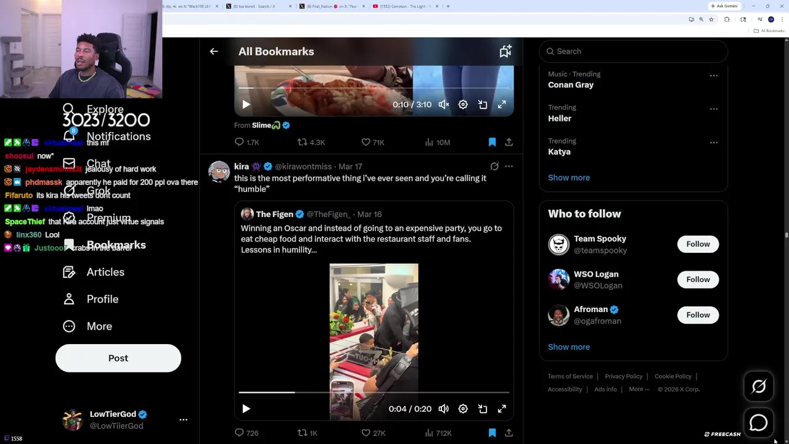
Task: Like kira's post with 27K likes
Action: [373, 433]
